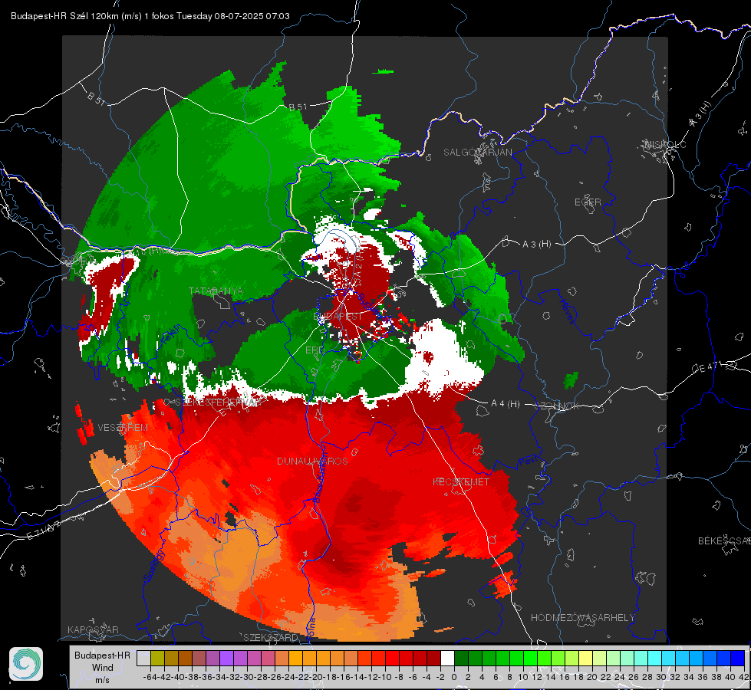The height and width of the screenshot is (690, 751).
Task: Click the '-64' value on the legend scale
Action: (x=150, y=677)
